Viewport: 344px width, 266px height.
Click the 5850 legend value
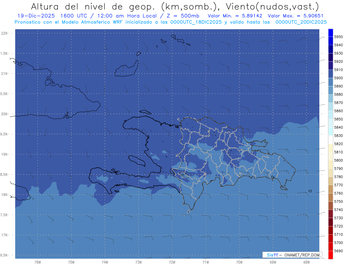click(x=338, y=119)
